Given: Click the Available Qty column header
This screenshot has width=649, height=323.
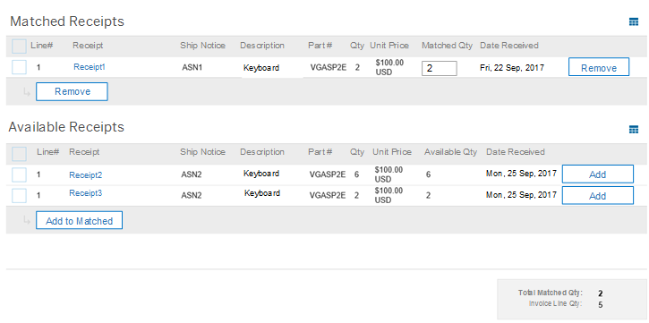Looking at the screenshot, I should [x=451, y=152].
